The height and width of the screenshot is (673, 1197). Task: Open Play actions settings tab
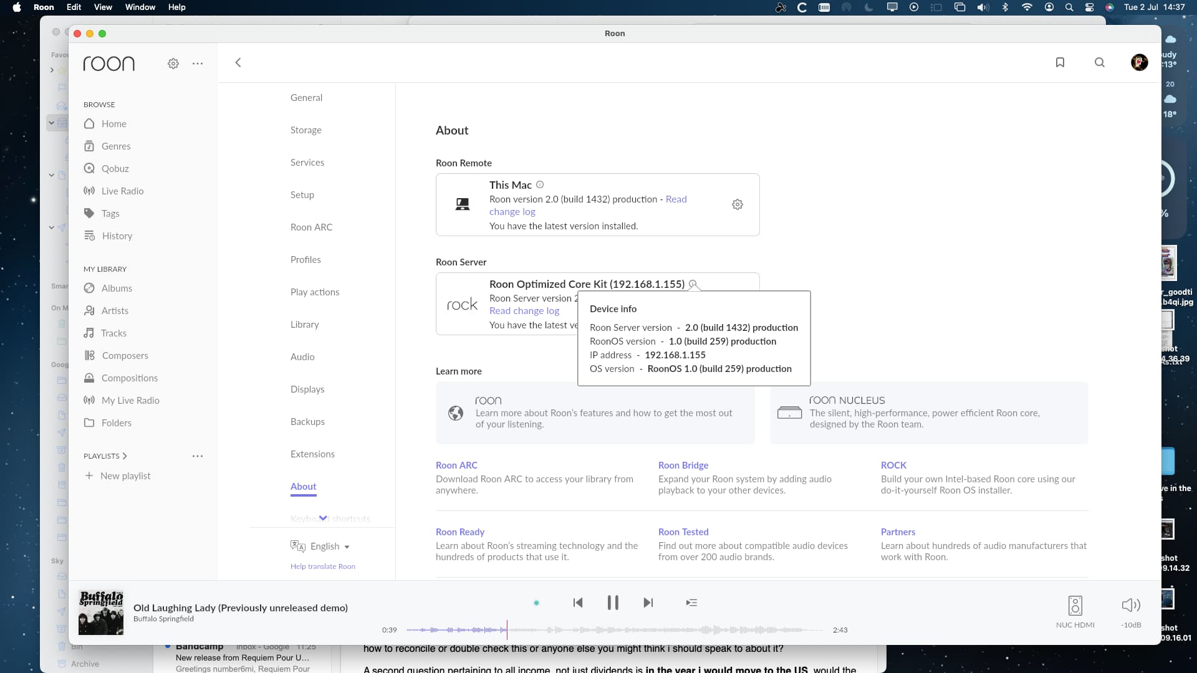(315, 292)
